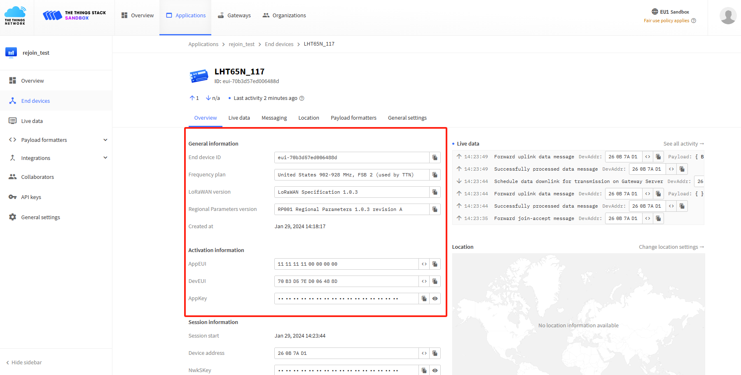Click the EU1 Sandbox globe icon

655,12
